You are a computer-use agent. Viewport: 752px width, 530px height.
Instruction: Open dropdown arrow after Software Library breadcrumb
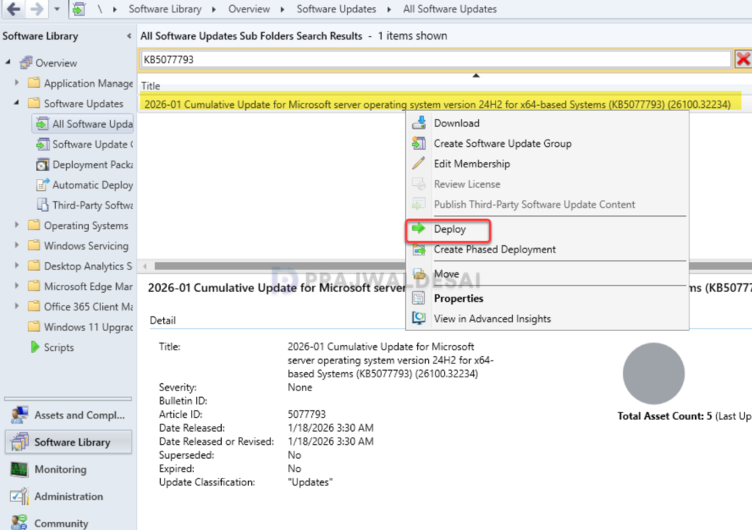click(x=214, y=9)
